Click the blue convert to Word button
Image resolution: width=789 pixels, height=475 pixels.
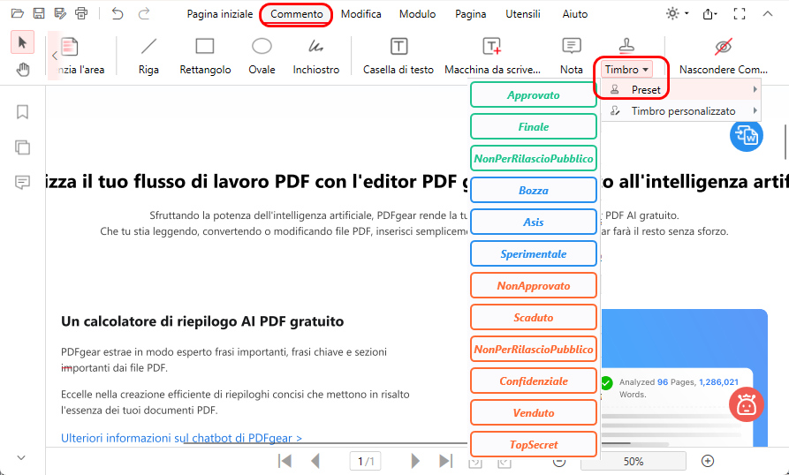click(x=747, y=135)
